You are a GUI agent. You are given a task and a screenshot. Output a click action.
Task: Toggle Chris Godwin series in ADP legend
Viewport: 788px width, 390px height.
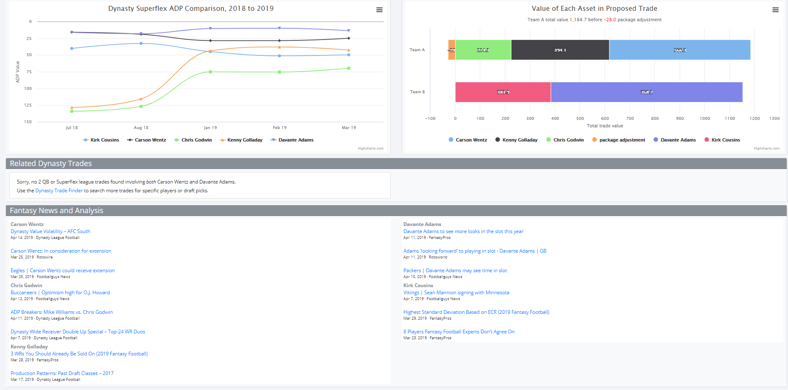193,140
